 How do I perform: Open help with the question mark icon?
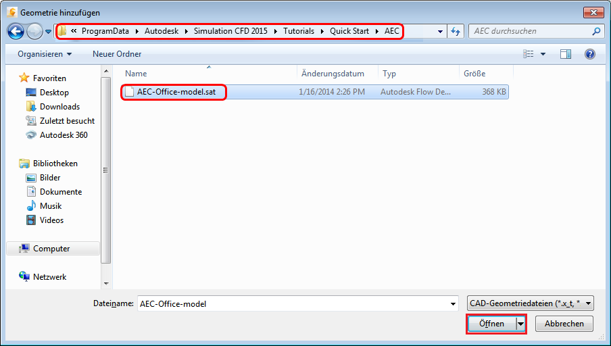click(590, 54)
